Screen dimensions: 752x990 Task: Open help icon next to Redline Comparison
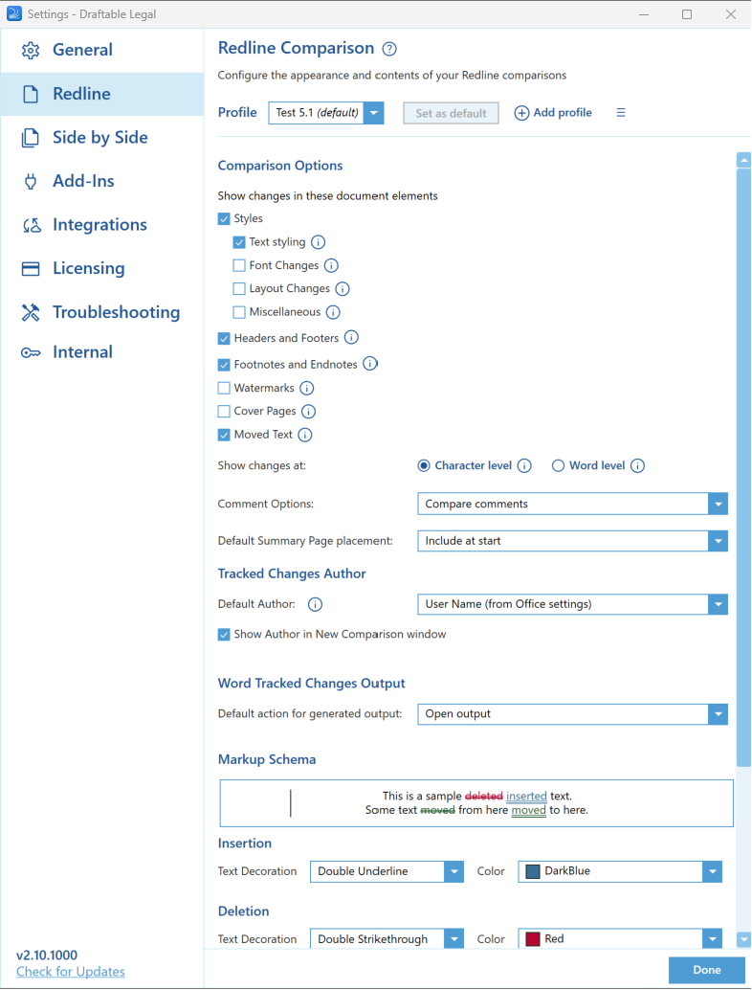click(x=390, y=49)
